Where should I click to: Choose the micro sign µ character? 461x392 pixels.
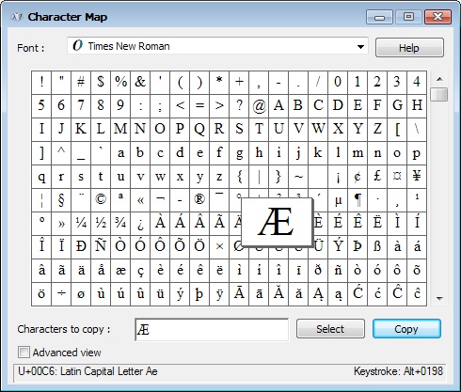pyautogui.click(x=338, y=200)
